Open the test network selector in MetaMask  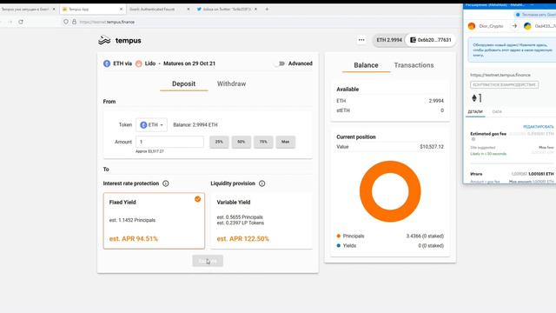[535, 15]
